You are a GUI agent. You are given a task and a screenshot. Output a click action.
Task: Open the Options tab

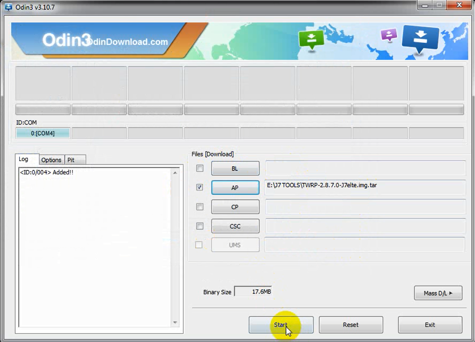(x=51, y=160)
